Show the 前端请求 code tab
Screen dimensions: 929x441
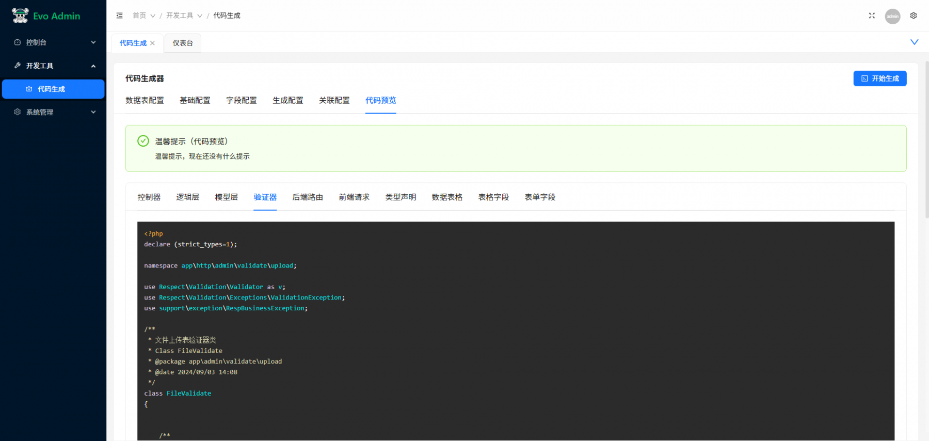[x=354, y=197]
